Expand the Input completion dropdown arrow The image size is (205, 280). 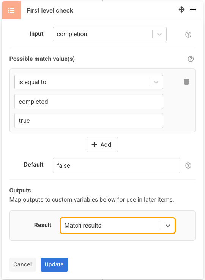point(159,34)
